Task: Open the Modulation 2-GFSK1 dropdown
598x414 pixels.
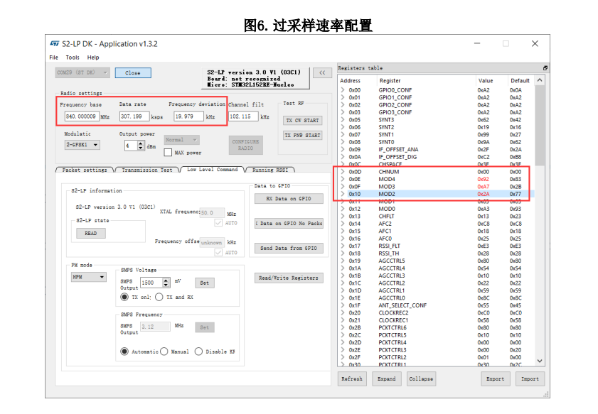Action: 82,145
